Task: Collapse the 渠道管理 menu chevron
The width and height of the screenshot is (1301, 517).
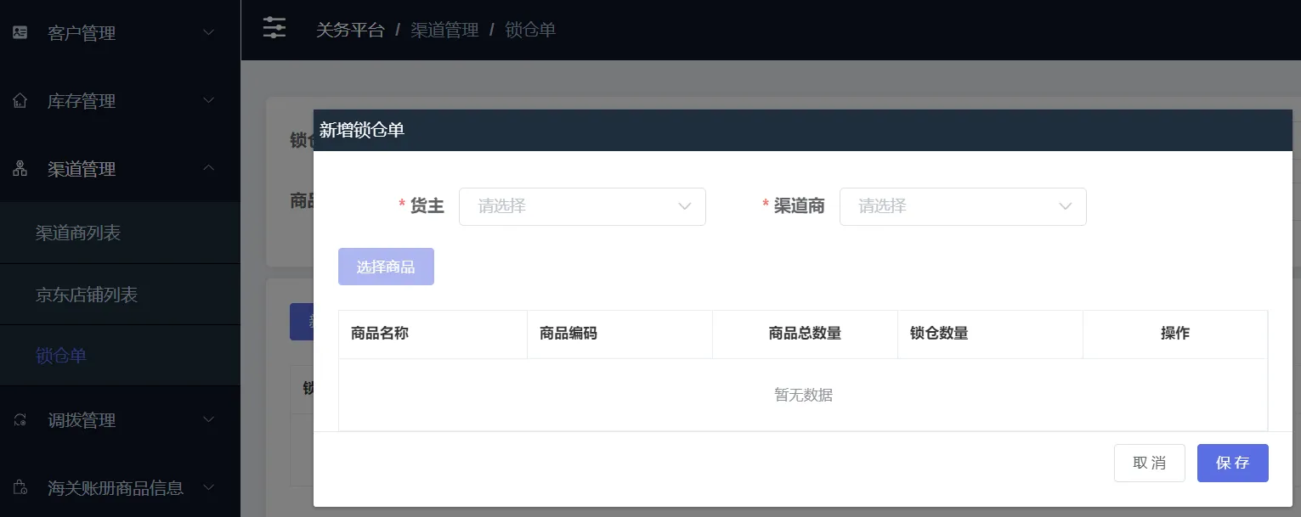Action: (x=209, y=168)
